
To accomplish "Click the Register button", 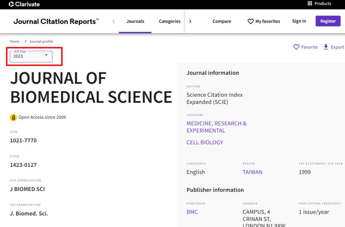I will click(328, 21).
